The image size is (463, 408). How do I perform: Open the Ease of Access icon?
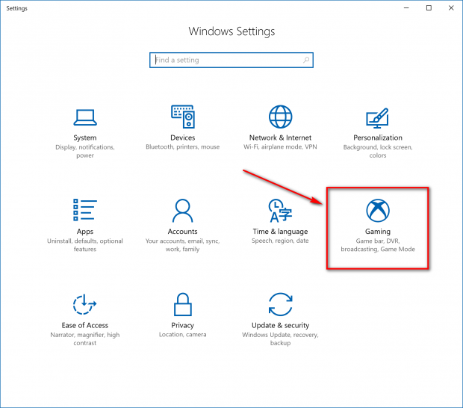(x=85, y=304)
